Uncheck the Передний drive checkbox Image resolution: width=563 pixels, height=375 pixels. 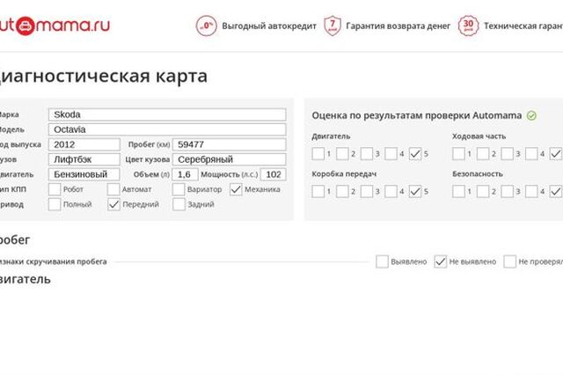(x=113, y=204)
